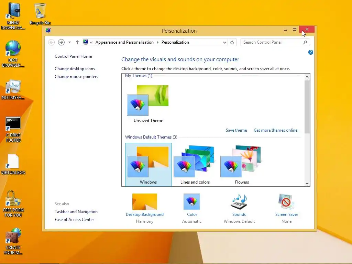Select the Windows default theme
The image size is (352, 264).
[148, 165]
